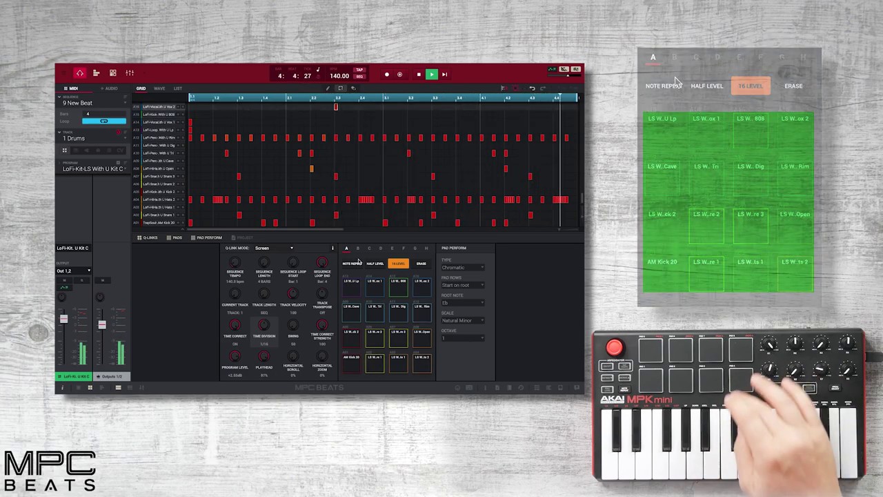Image resolution: width=883 pixels, height=497 pixels.
Task: Open the Track View mode icon
Action: tap(96, 72)
